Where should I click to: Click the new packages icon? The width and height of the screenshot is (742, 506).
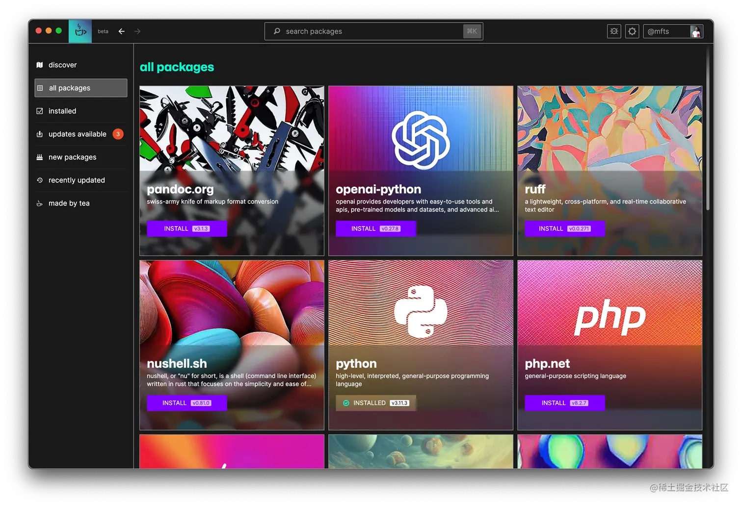[x=40, y=157]
